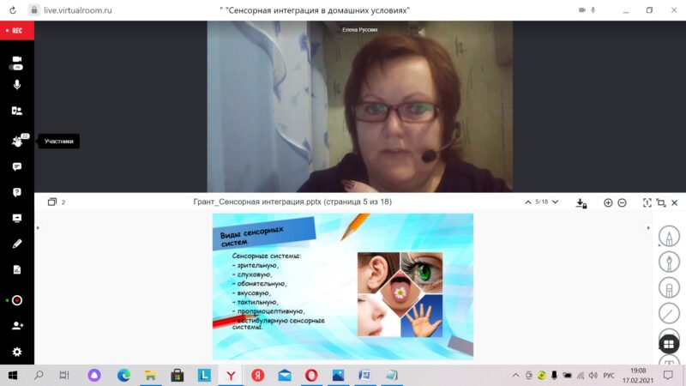Zoom in on the presentation

pyautogui.click(x=608, y=202)
